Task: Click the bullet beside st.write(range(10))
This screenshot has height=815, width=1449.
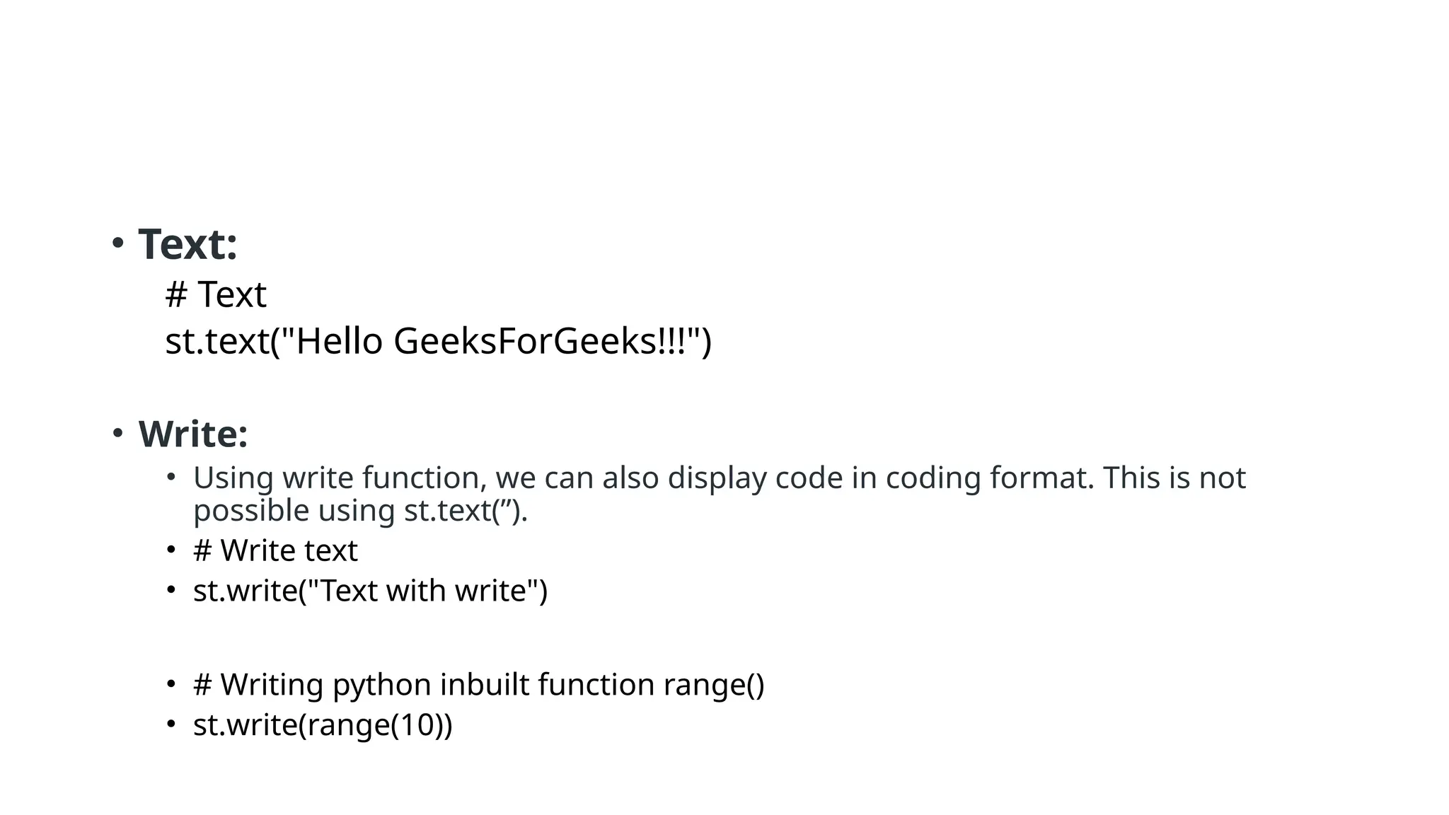Action: (x=171, y=723)
